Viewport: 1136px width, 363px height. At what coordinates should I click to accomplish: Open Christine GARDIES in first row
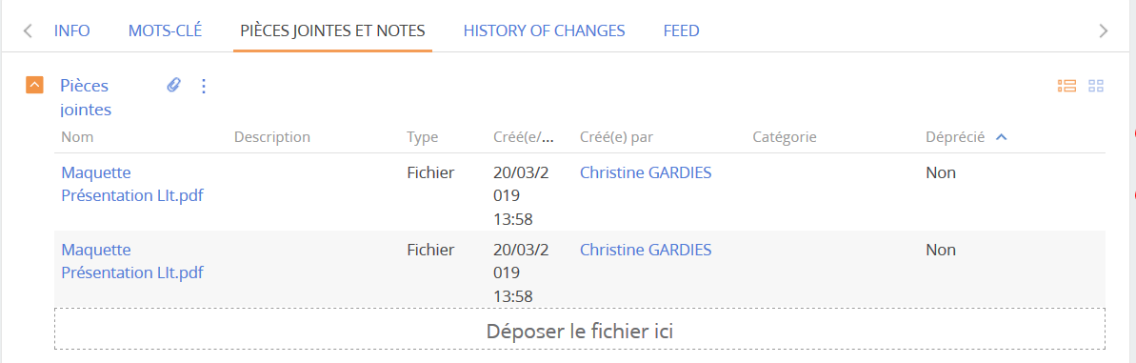(x=646, y=172)
